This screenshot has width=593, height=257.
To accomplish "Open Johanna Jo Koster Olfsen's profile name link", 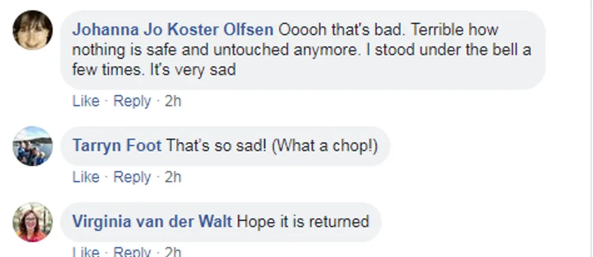I will click(x=173, y=30).
